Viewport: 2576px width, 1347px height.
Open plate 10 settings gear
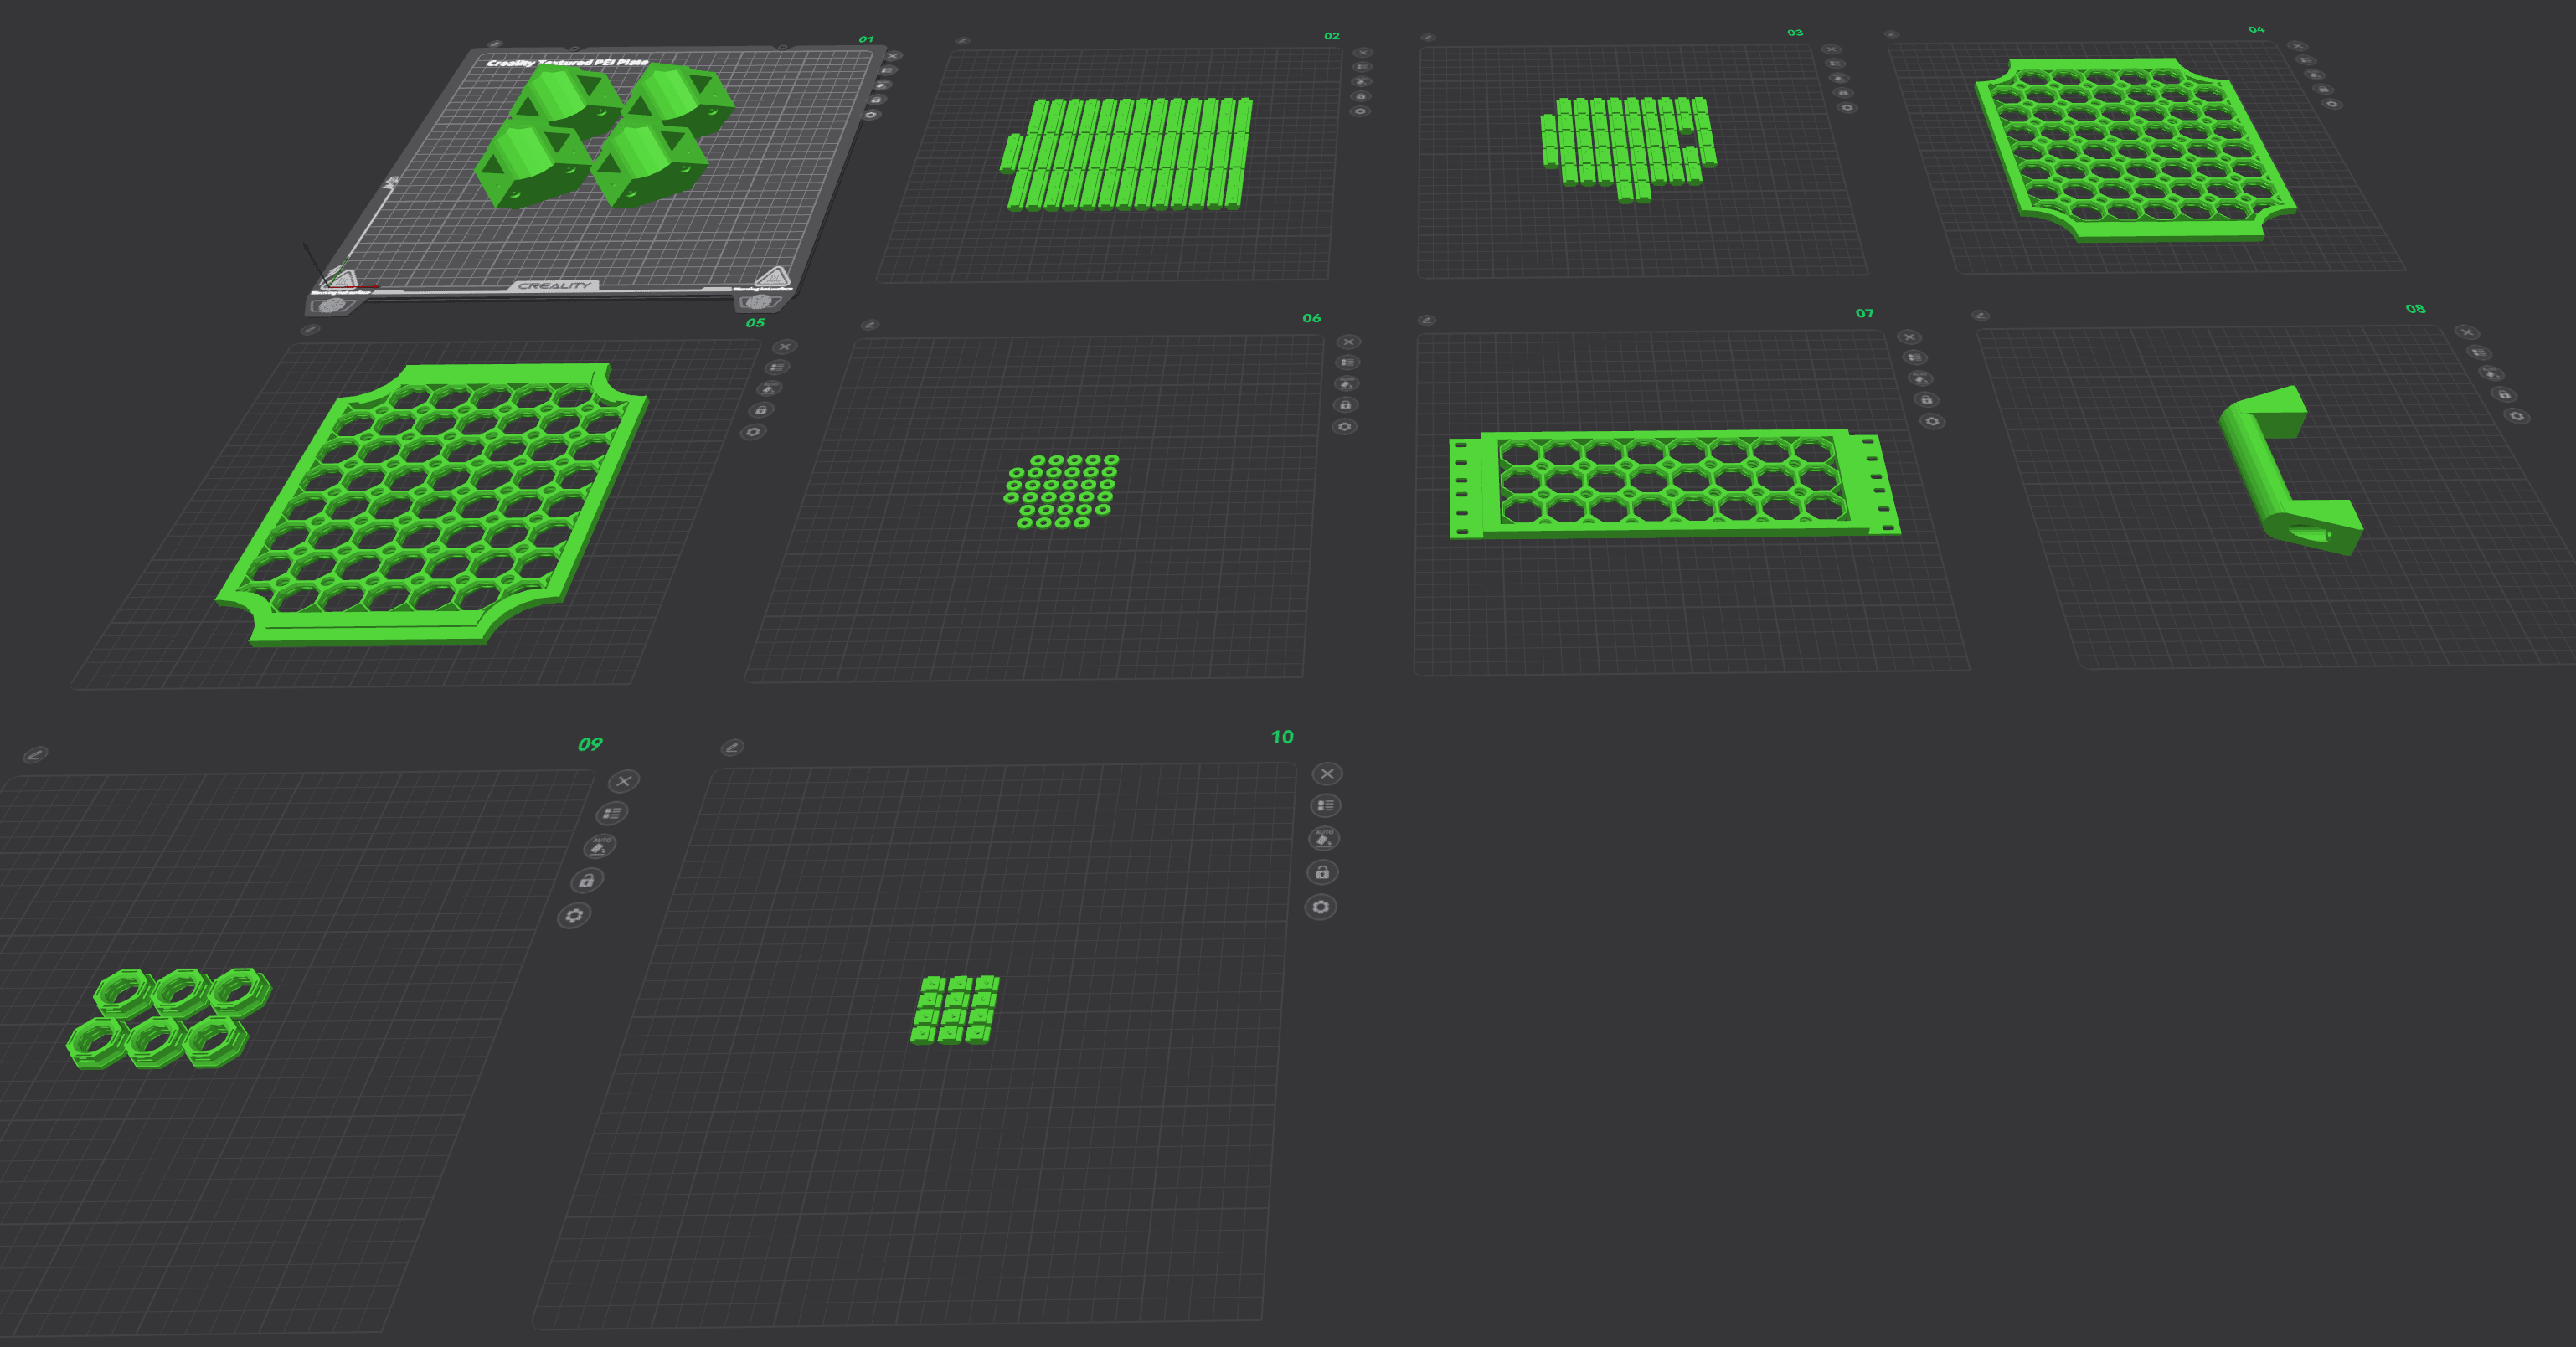coord(1321,907)
